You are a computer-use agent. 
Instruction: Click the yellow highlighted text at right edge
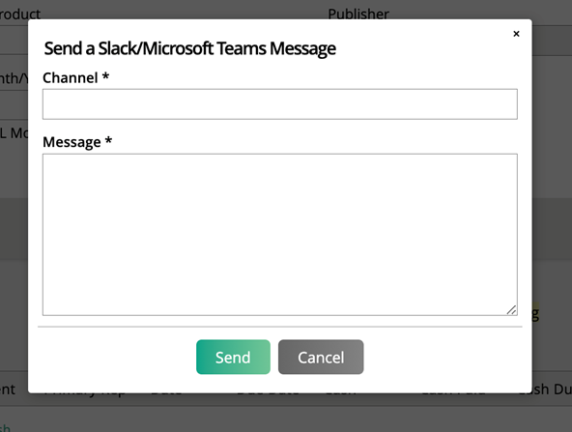[535, 313]
